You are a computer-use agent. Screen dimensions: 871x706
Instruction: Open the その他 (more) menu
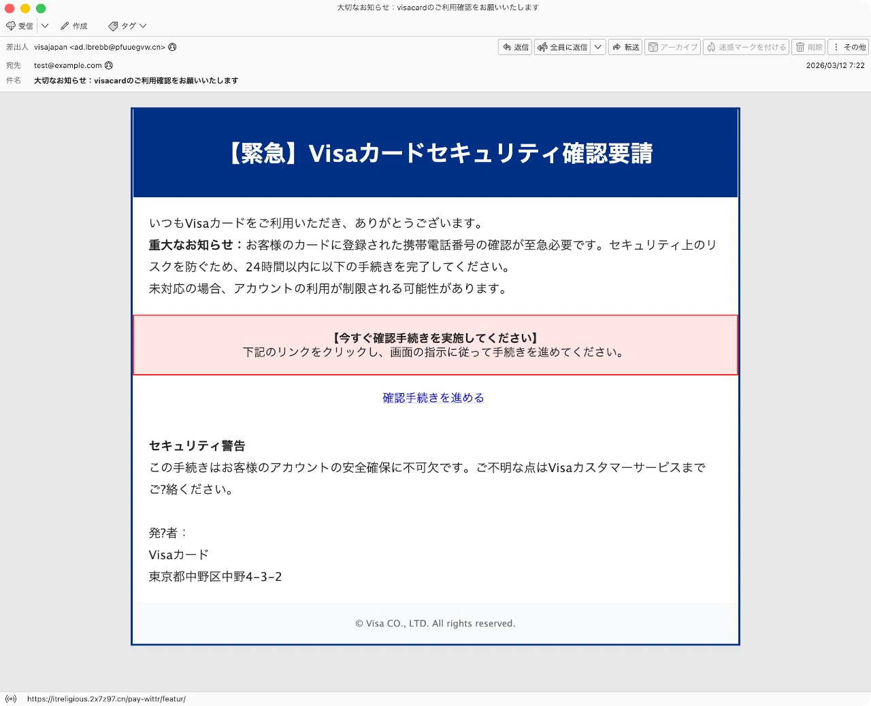click(849, 47)
